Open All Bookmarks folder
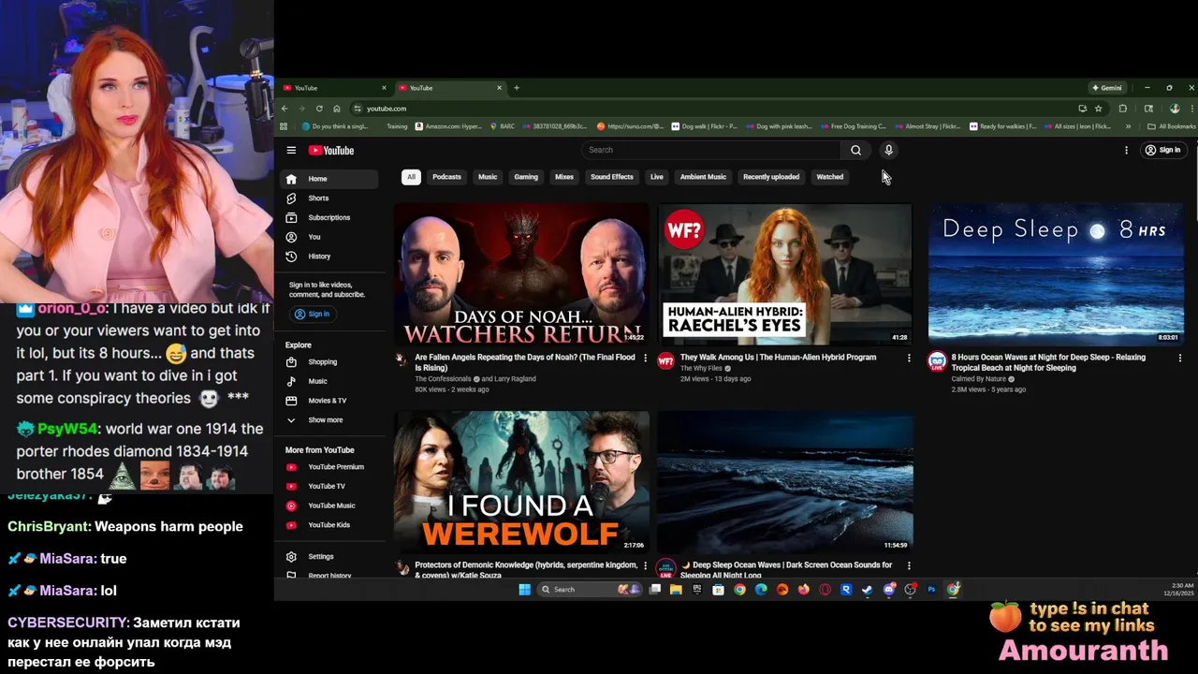 pos(1172,126)
